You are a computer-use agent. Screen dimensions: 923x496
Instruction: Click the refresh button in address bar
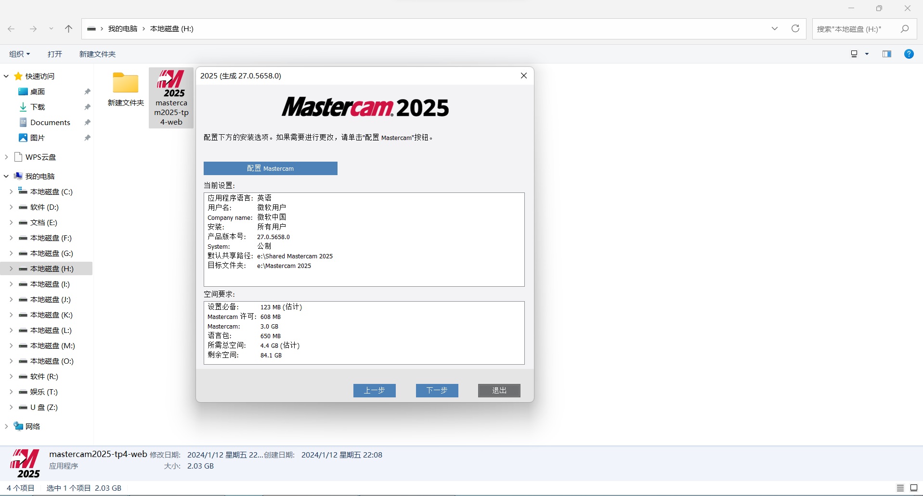795,28
